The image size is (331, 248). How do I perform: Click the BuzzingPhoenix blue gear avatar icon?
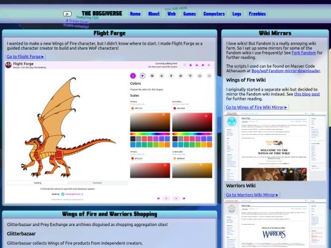click(63, 194)
